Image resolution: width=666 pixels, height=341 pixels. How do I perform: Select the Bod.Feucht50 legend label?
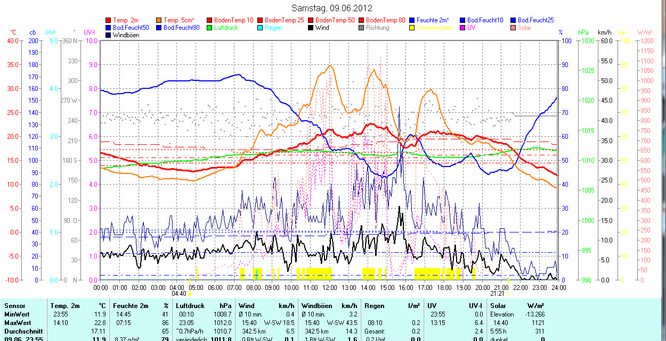point(131,28)
